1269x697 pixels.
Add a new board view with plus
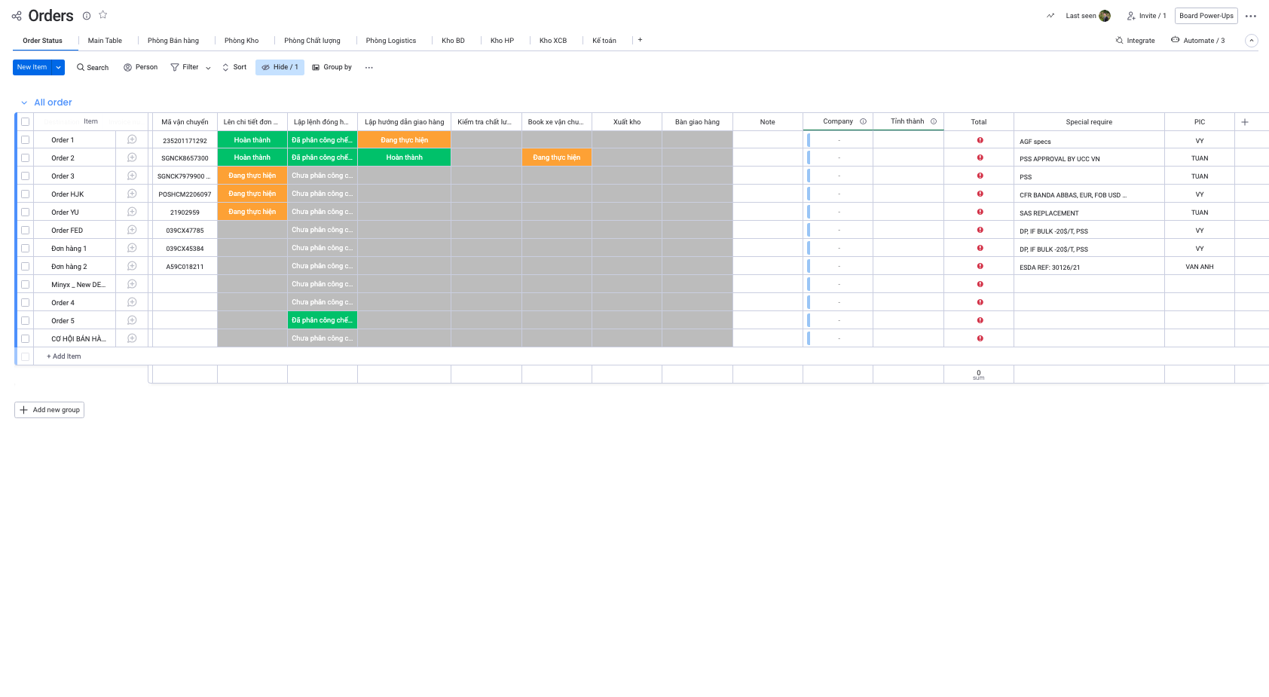click(x=640, y=40)
